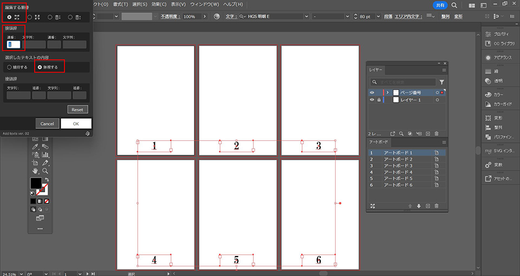The width and height of the screenshot is (520, 276).
Task: Click the black fill color swatch
Action: [x=36, y=183]
